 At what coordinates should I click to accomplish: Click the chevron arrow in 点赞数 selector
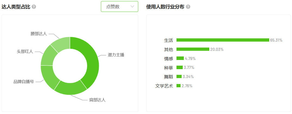(x=132, y=6)
